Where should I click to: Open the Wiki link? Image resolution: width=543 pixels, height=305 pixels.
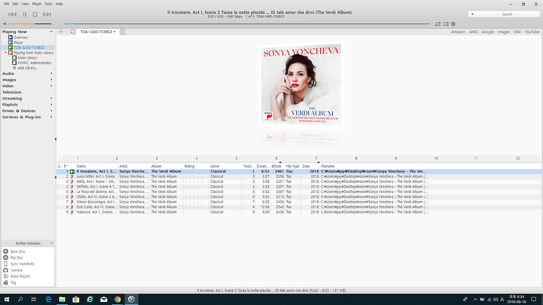pyautogui.click(x=517, y=32)
